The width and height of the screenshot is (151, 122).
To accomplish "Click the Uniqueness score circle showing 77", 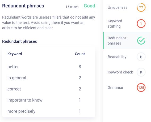I will coord(141,7).
